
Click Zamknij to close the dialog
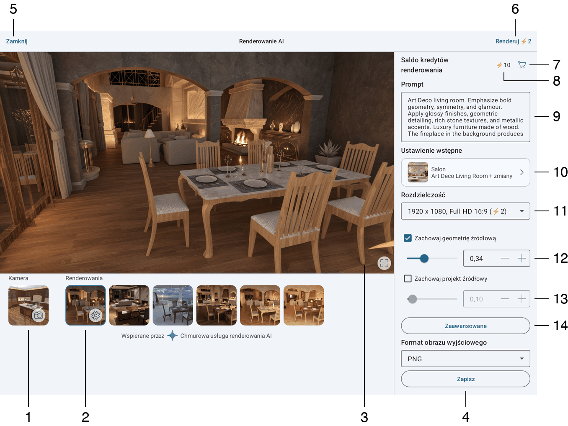(x=17, y=41)
